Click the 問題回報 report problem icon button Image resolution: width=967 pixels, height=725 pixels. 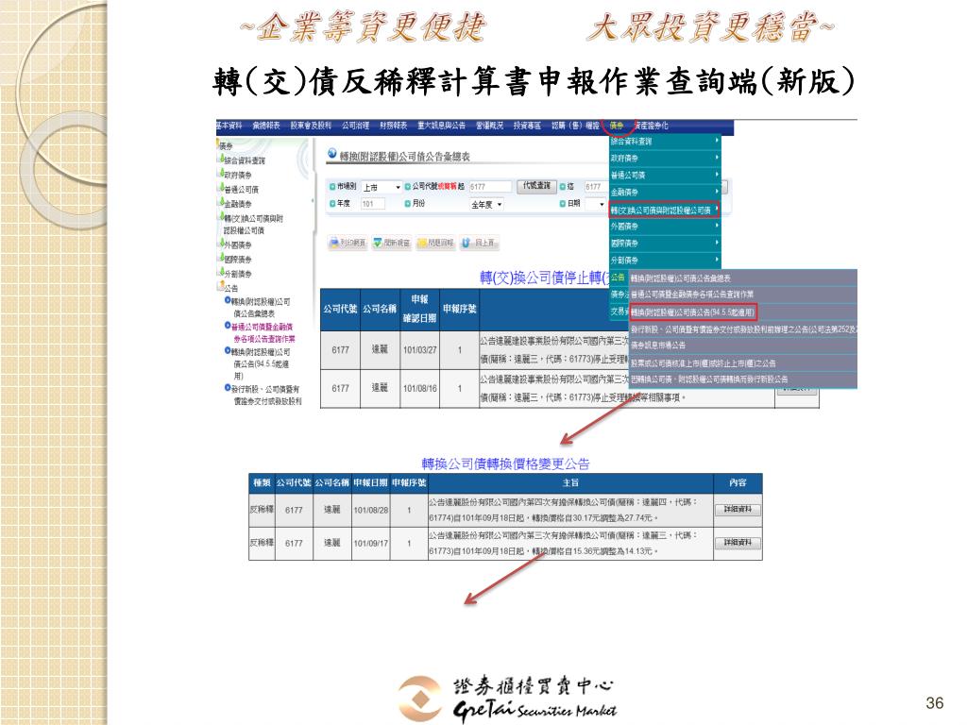coord(435,243)
